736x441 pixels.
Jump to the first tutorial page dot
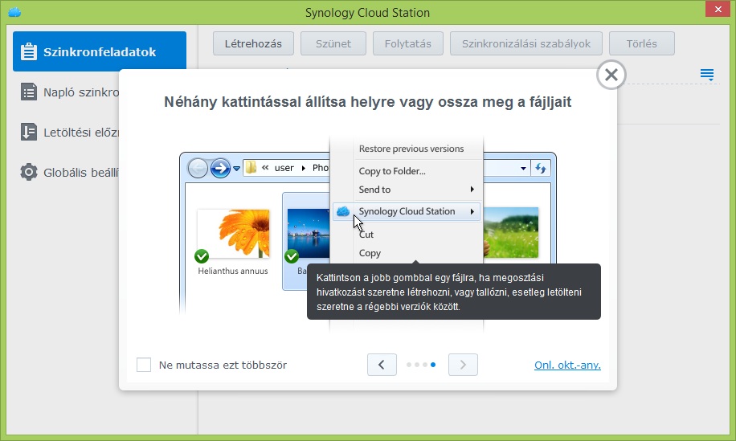[x=409, y=365]
